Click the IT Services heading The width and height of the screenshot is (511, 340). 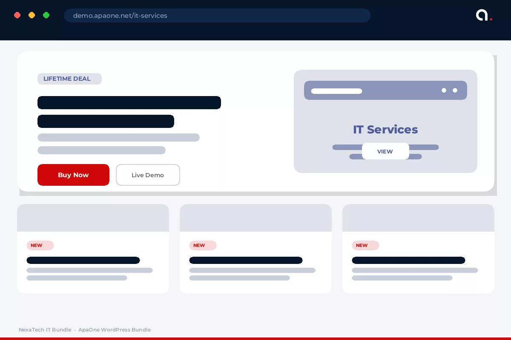point(385,129)
